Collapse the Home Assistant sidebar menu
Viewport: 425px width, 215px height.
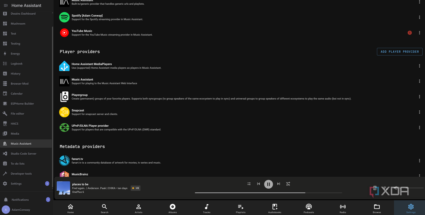[6, 5]
